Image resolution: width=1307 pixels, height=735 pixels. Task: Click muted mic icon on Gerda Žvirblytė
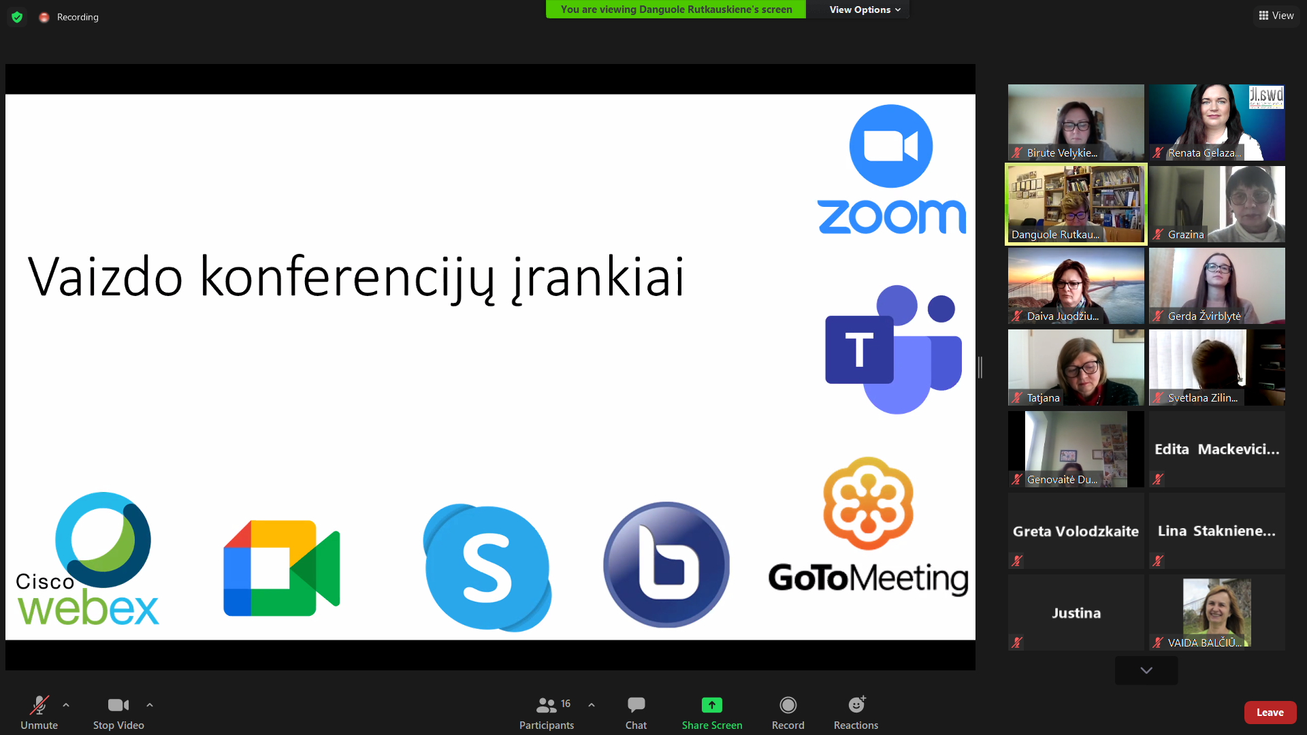click(x=1158, y=316)
